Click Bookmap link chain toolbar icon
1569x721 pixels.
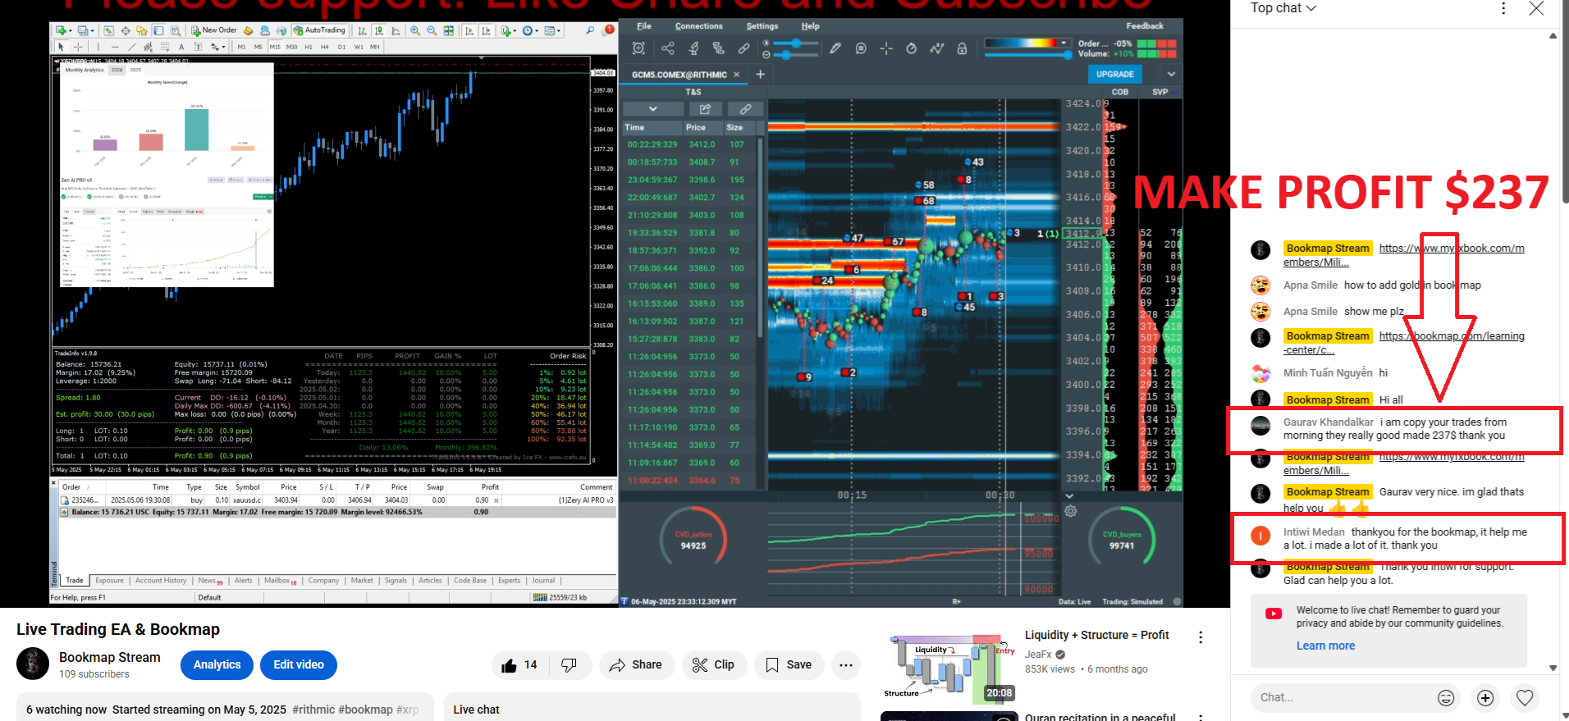[x=743, y=48]
